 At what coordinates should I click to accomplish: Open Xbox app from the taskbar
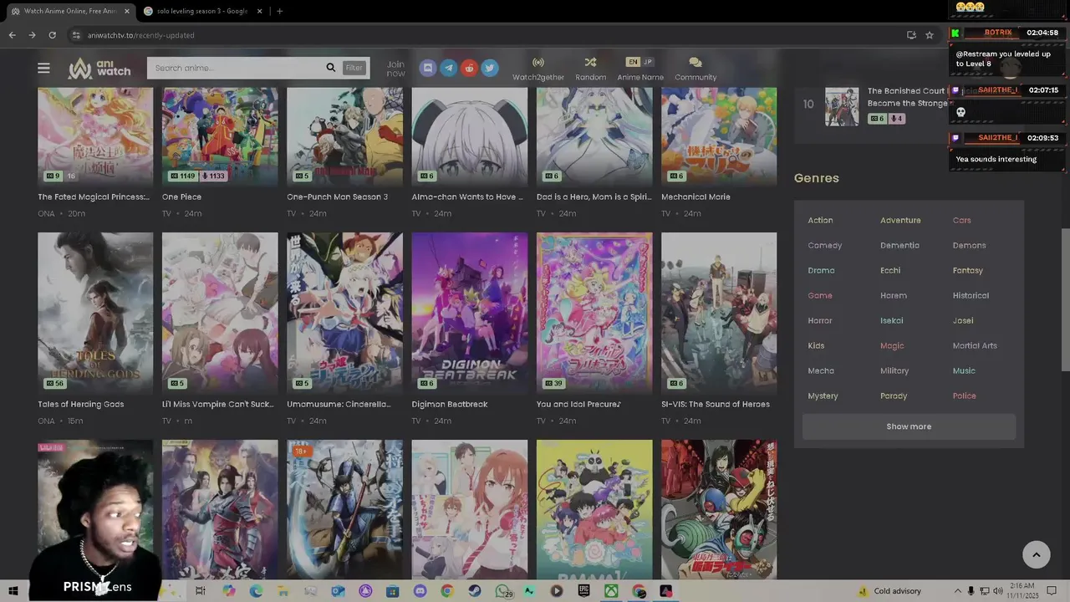point(612,591)
